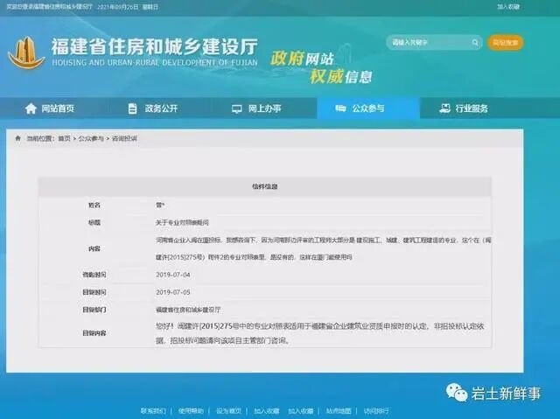Click the 信件信息 table header
560x419 pixels.
(264, 186)
